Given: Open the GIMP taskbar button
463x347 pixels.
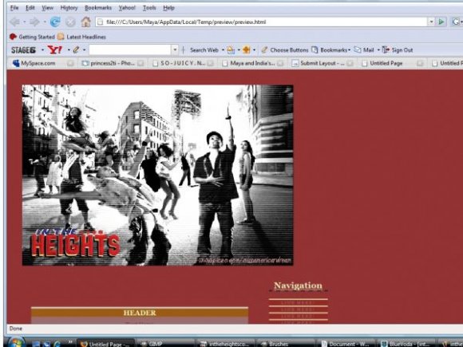Looking at the screenshot, I should [165, 344].
